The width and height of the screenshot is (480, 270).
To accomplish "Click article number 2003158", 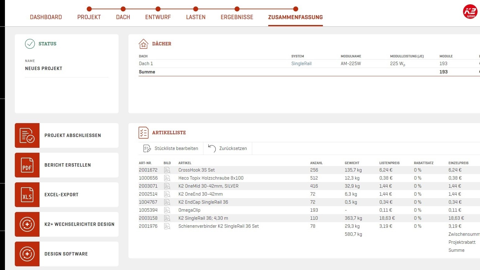I will (x=148, y=218).
